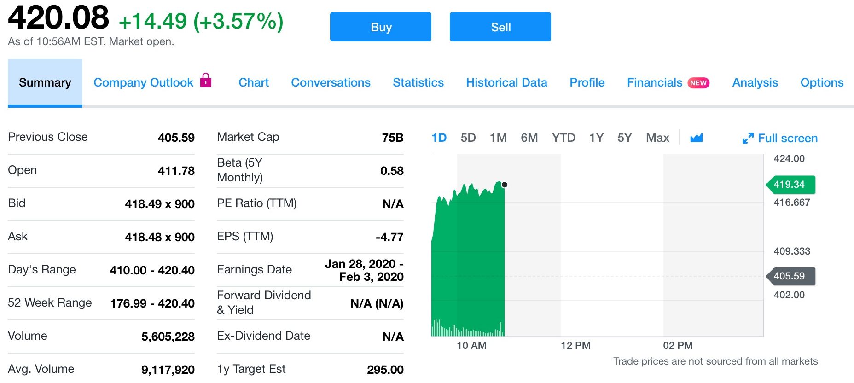This screenshot has width=854, height=383.
Task: Click the black dot at chart line end
Action: tap(505, 185)
